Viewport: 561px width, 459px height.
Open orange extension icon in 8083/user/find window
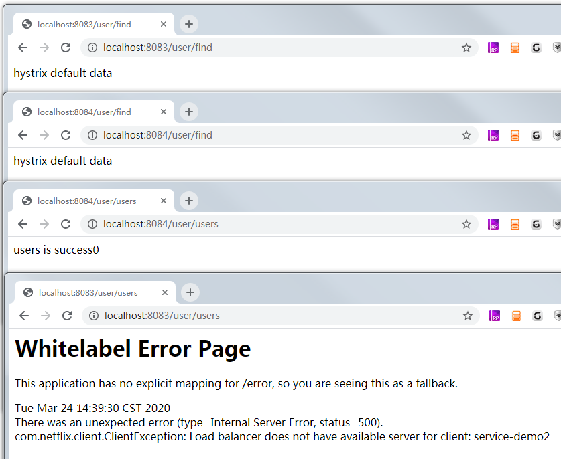[x=515, y=48]
